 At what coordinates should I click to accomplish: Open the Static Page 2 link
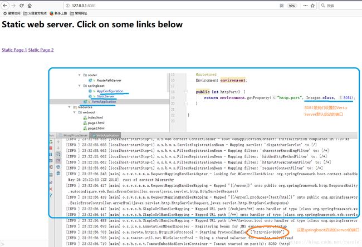coord(41,50)
